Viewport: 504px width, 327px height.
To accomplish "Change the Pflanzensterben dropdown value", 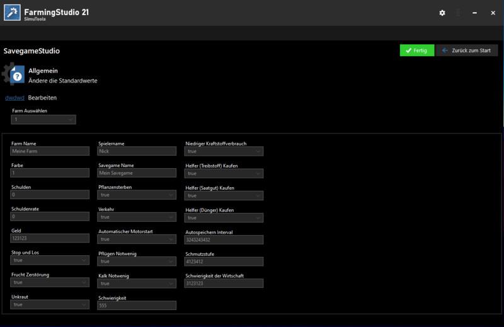I will pyautogui.click(x=137, y=195).
